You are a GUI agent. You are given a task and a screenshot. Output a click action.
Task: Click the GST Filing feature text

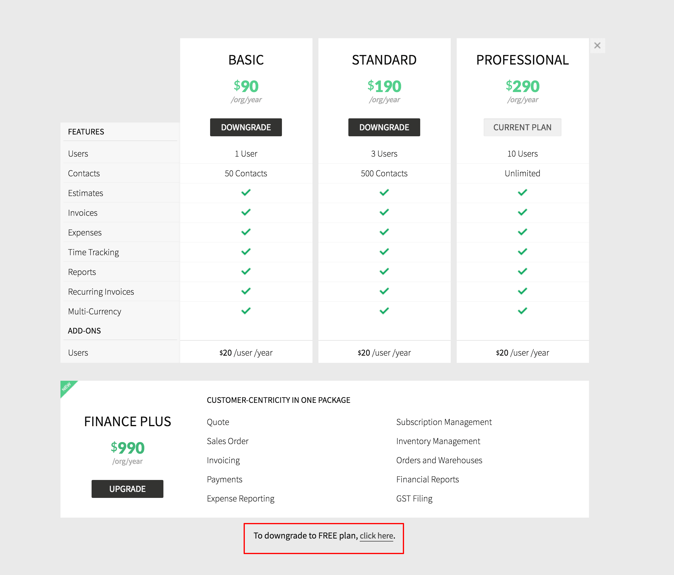coord(414,499)
